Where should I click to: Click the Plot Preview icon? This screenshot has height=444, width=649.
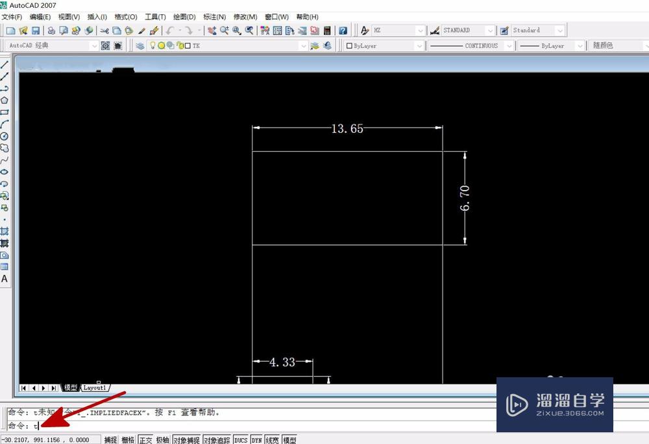click(64, 30)
